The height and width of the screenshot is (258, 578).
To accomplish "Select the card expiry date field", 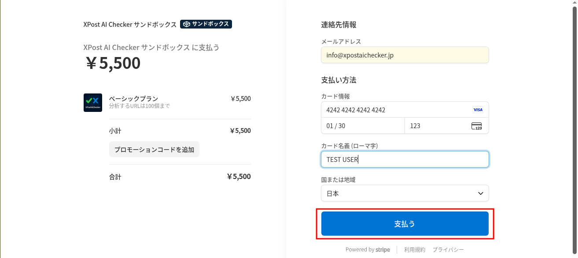I will (363, 126).
